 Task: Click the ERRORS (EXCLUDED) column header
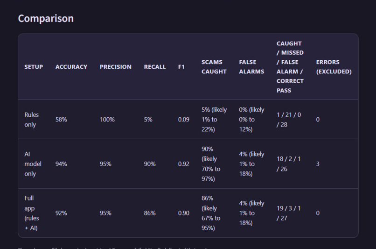[334, 67]
